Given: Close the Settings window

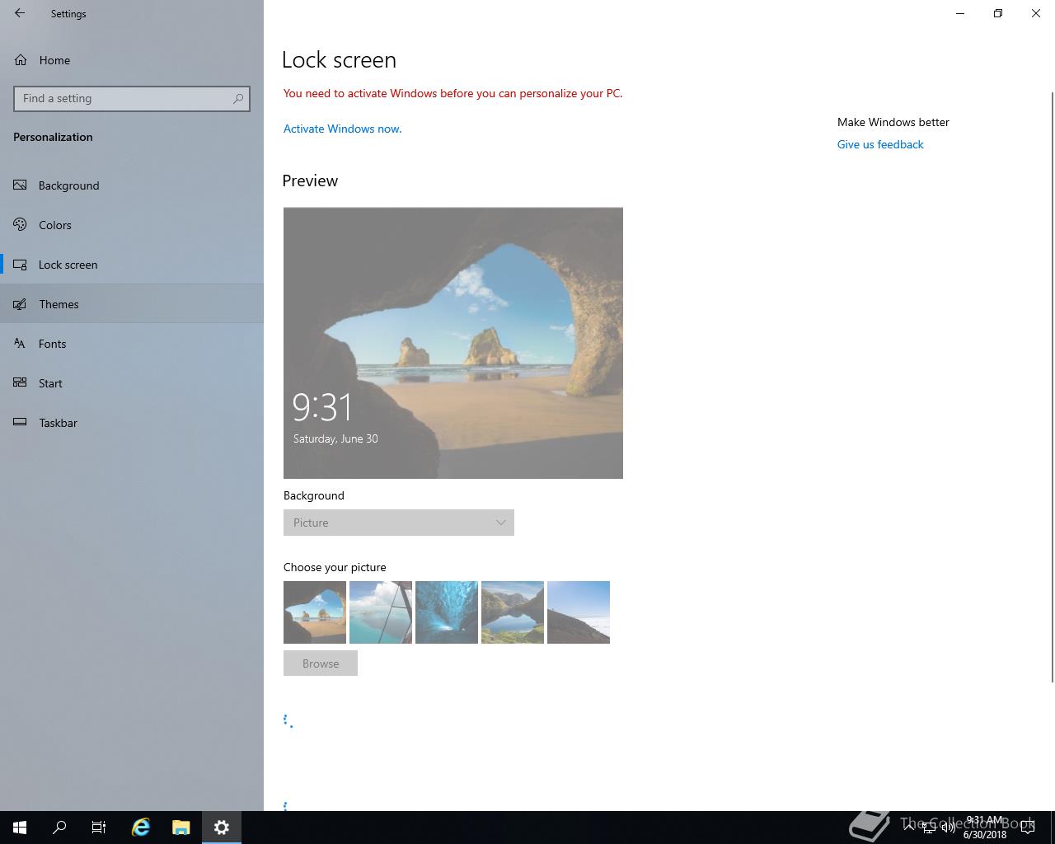Looking at the screenshot, I should click(x=1036, y=13).
